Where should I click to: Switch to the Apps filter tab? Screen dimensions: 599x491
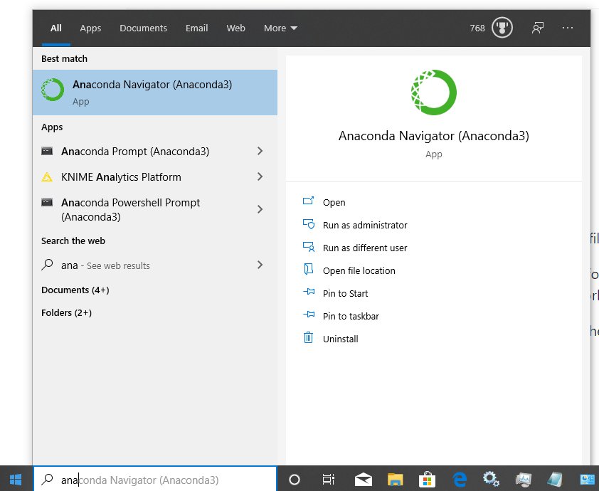tap(90, 28)
